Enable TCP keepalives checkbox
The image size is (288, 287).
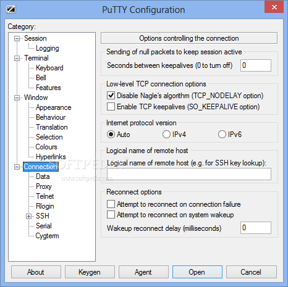111,107
